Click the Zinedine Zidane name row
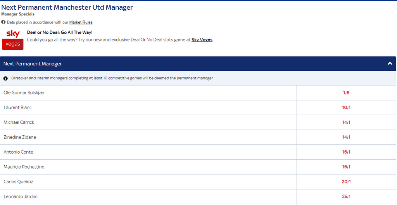 tap(20, 137)
